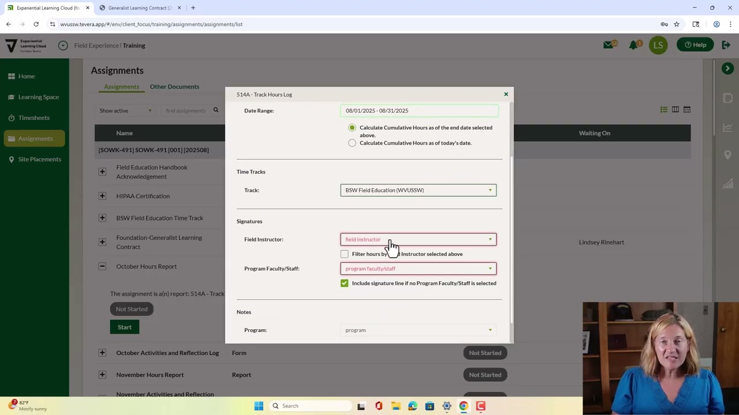Reload the page using browser refresh
This screenshot has height=415, width=739.
[x=36, y=24]
